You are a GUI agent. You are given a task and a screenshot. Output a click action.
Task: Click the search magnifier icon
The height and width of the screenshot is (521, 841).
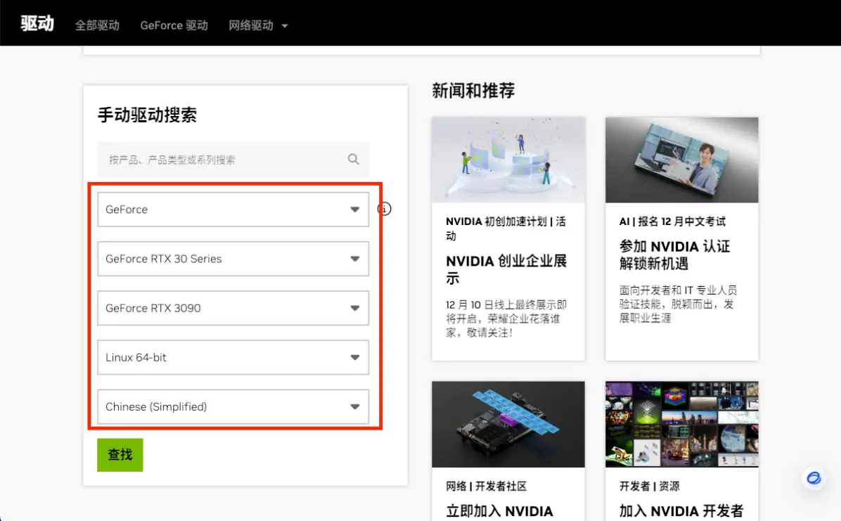[x=353, y=160]
